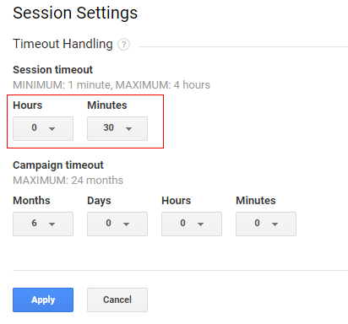Open the Session timeout Minutes dropdown showing 30

[117, 128]
